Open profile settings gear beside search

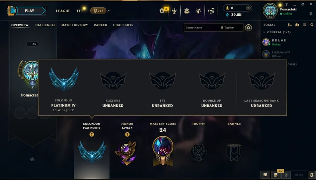pyautogui.click(x=248, y=28)
